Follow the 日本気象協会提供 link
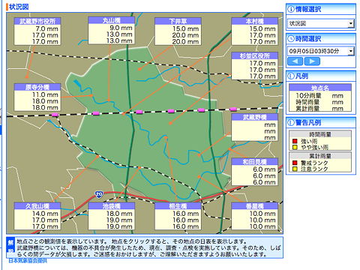Screen dimensions: 360x270 [28, 260]
